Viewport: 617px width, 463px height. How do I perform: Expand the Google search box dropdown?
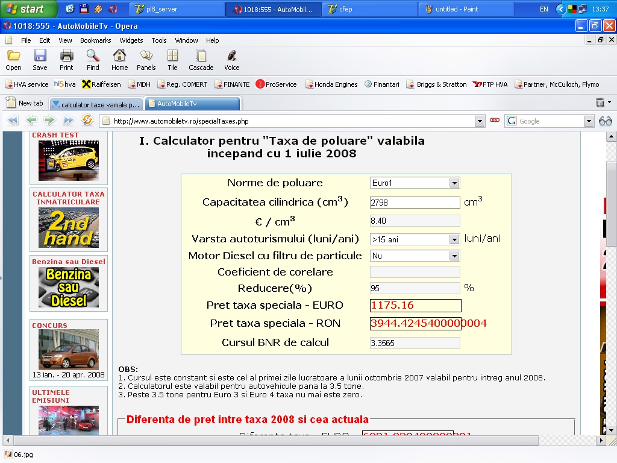589,121
